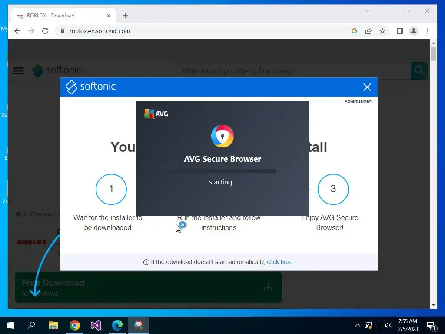Click the browser forward arrow
This screenshot has width=445, height=334.
pyautogui.click(x=31, y=31)
